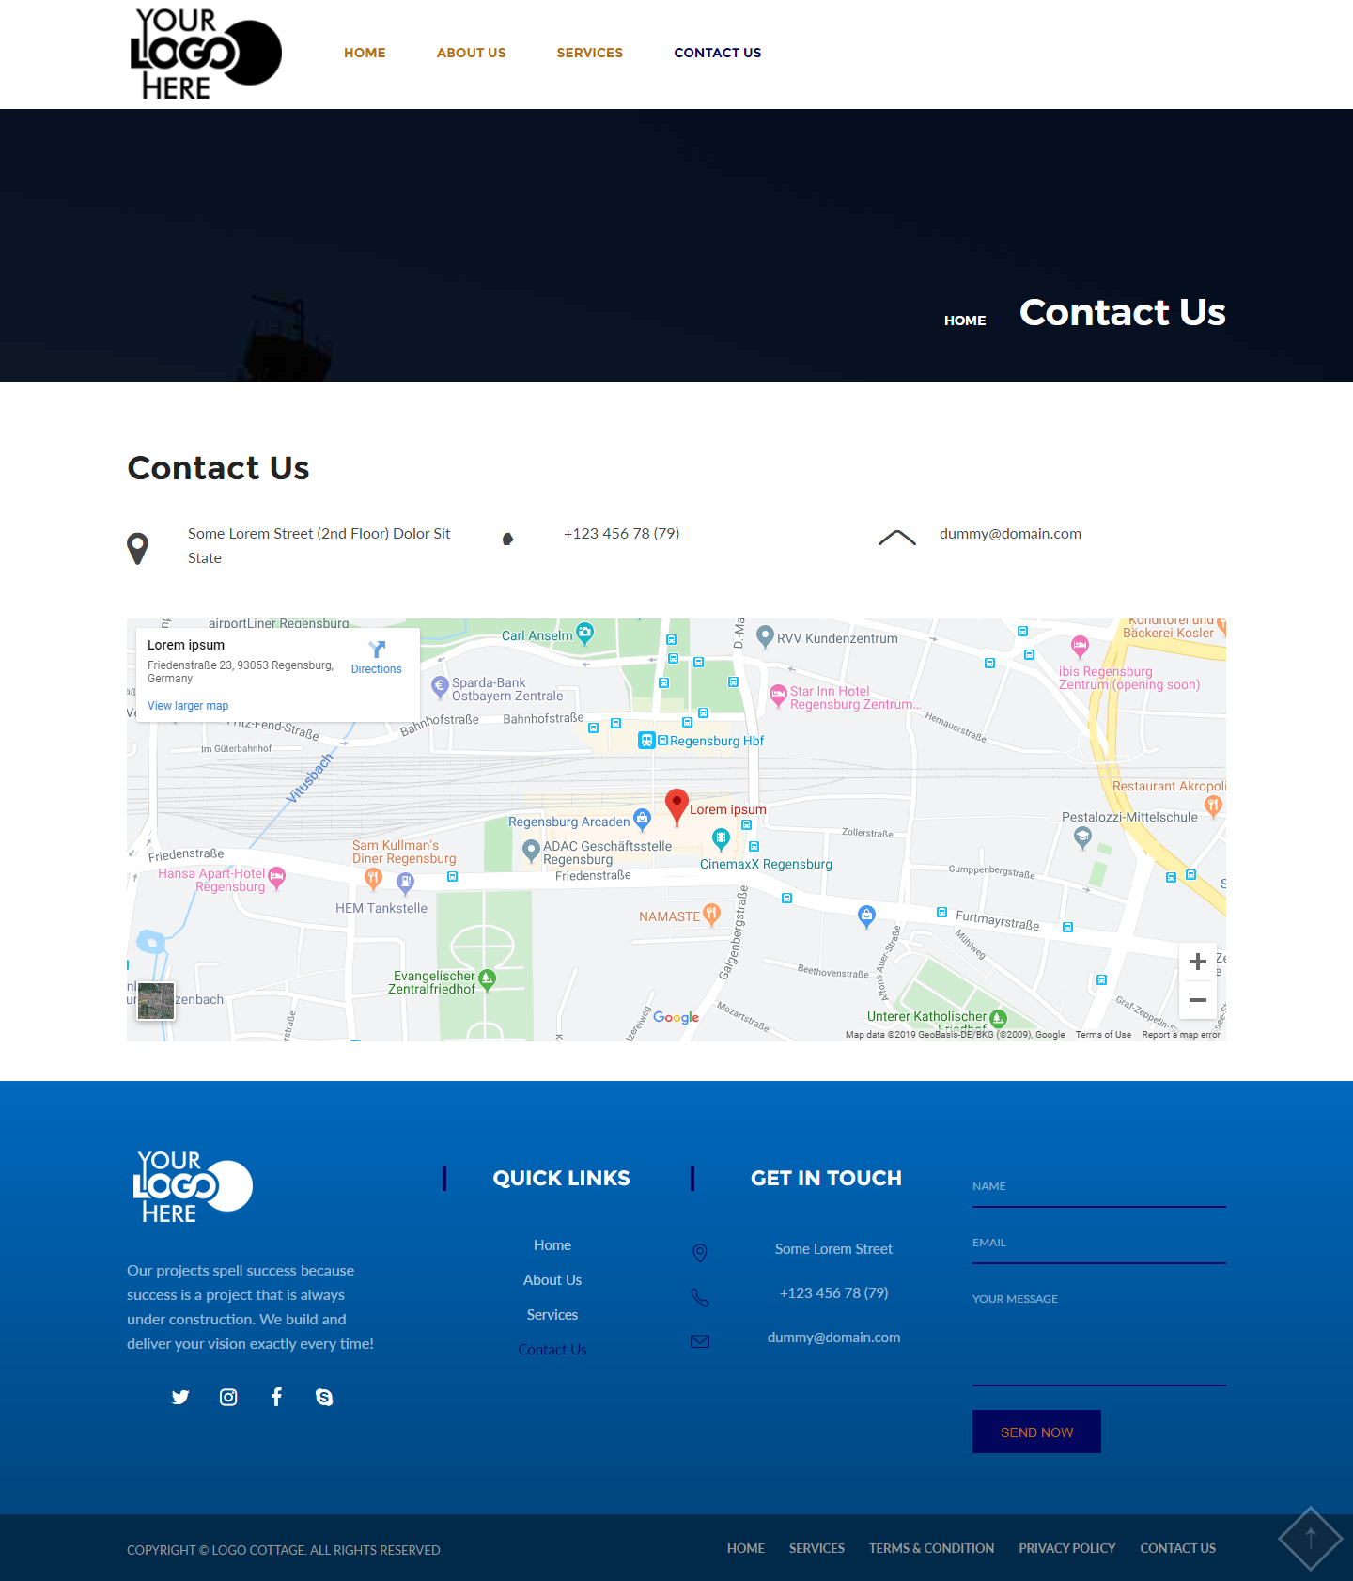Click the red Lorem ipsum map pin
Screen dimensions: 1353x1581
point(676,806)
